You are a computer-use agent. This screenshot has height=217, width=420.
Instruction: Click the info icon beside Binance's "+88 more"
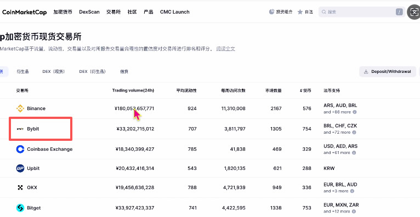pyautogui.click(x=354, y=112)
